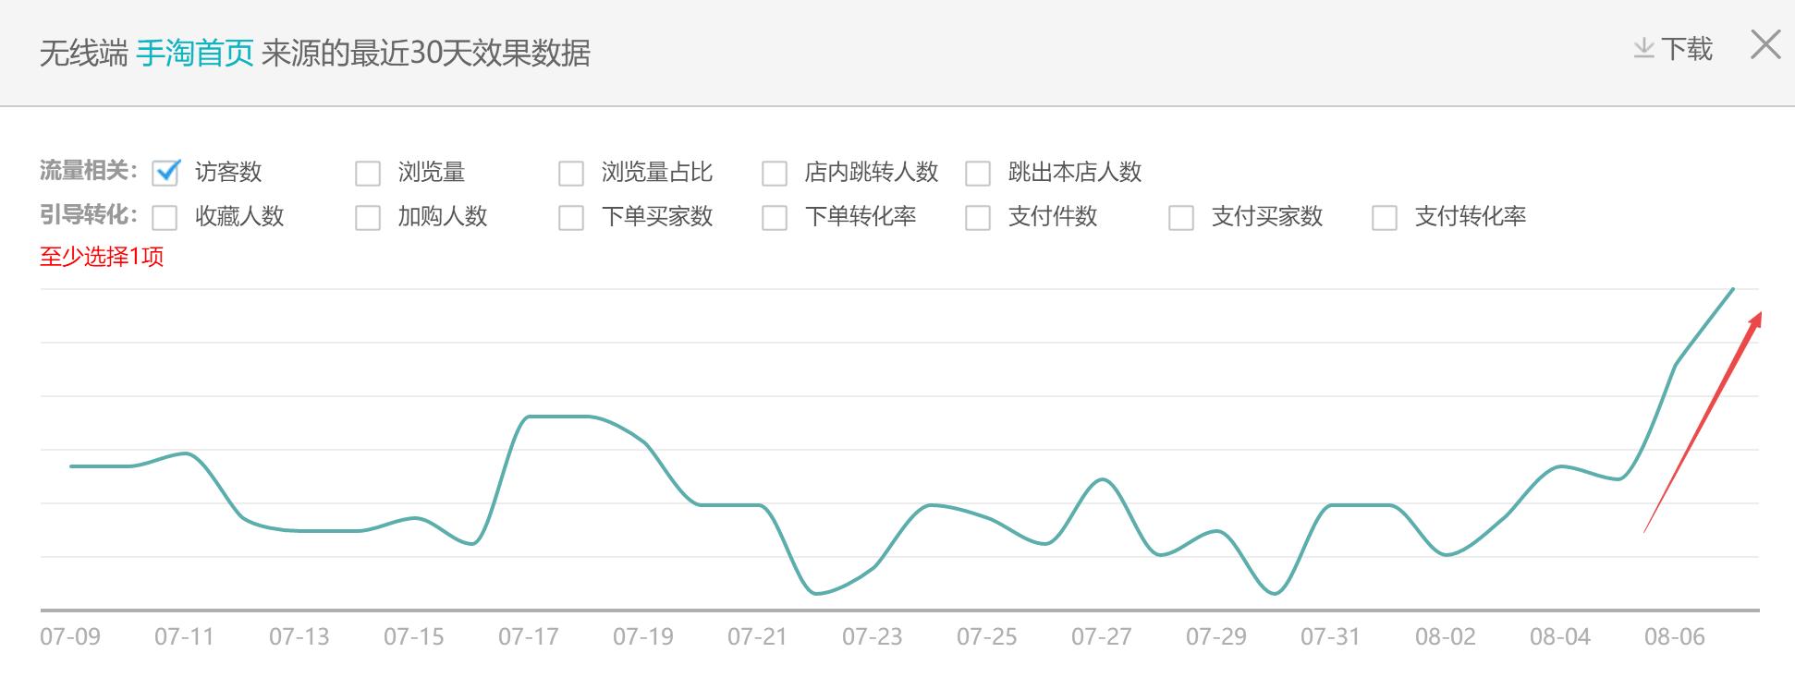1795x689 pixels.
Task: Tick the 浏览量占比 checkbox
Action: (x=571, y=173)
